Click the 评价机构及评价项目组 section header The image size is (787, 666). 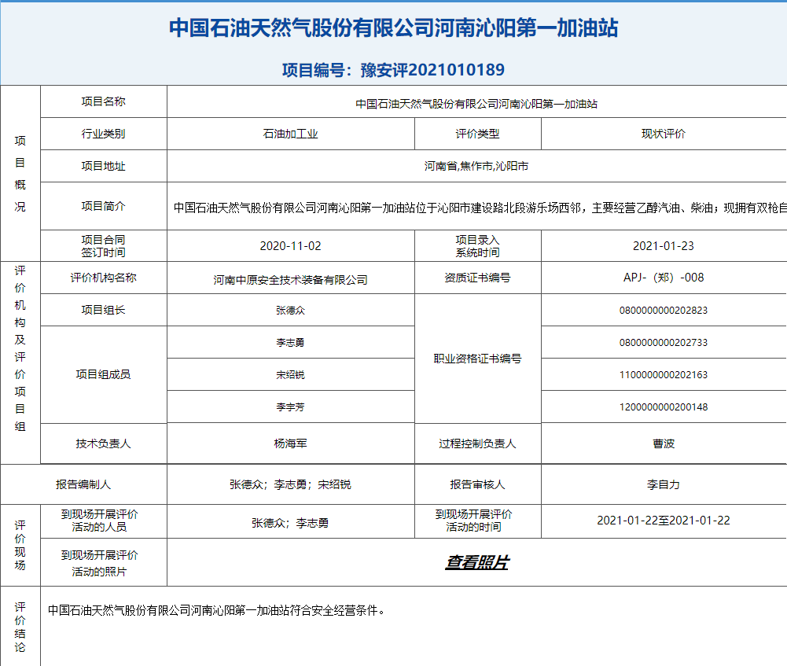(x=20, y=348)
